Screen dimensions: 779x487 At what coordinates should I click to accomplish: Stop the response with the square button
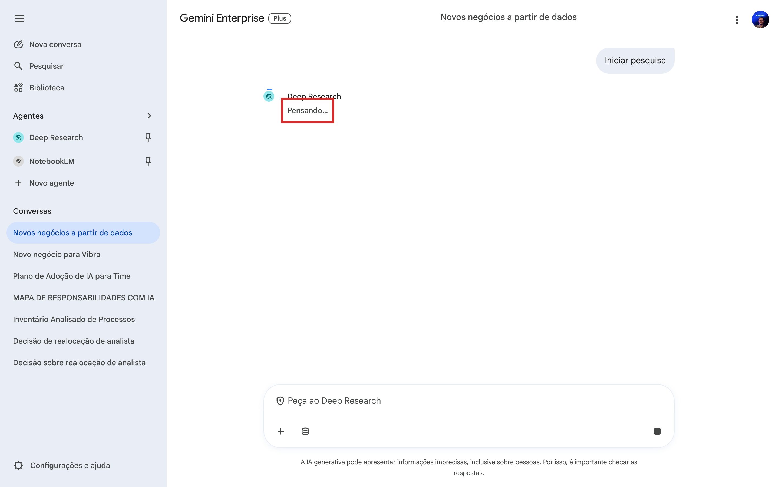click(657, 431)
